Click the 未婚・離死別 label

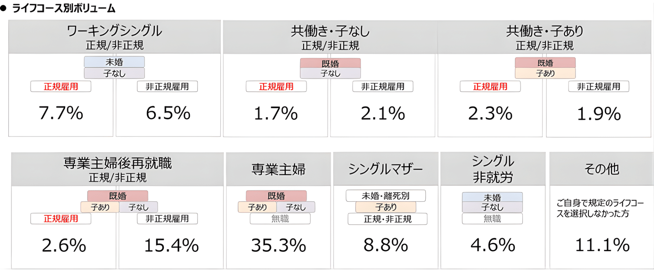point(386,196)
